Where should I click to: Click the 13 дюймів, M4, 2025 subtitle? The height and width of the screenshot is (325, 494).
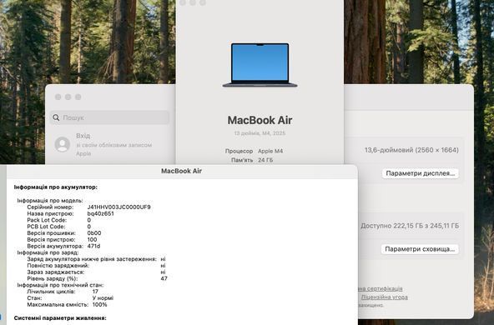point(260,133)
